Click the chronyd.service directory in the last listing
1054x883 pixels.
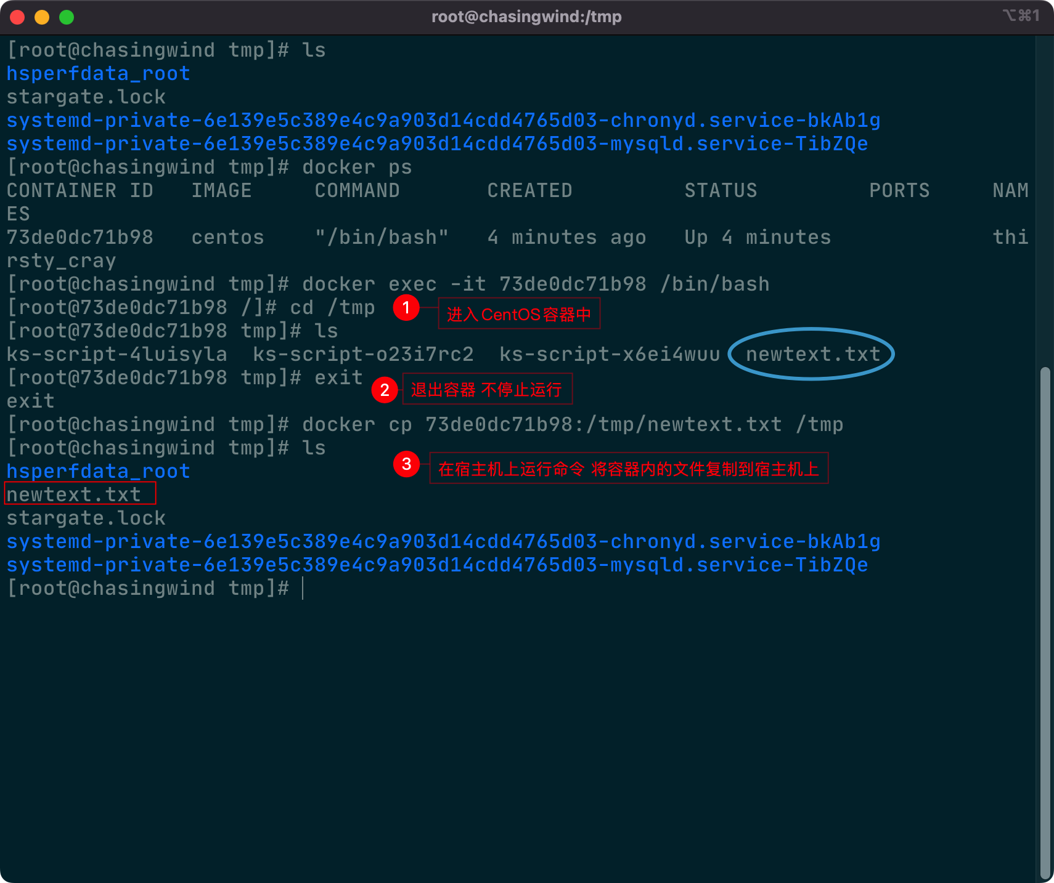pyautogui.click(x=443, y=541)
